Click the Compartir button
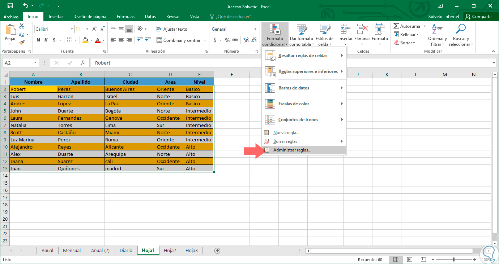The height and width of the screenshot is (264, 499). [x=478, y=17]
